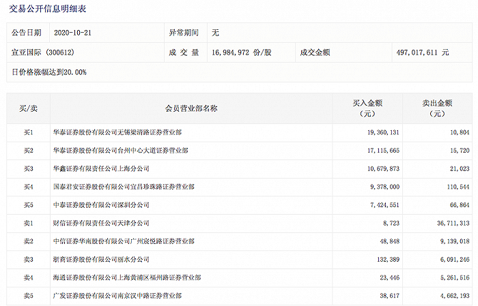Click buy amount 7,424,551

pyautogui.click(x=384, y=205)
